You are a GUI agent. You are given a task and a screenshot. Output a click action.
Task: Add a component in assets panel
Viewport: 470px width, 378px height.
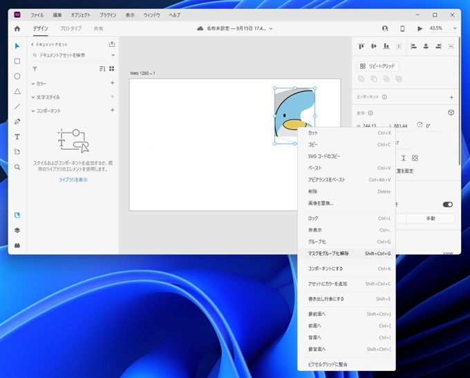[x=113, y=110]
